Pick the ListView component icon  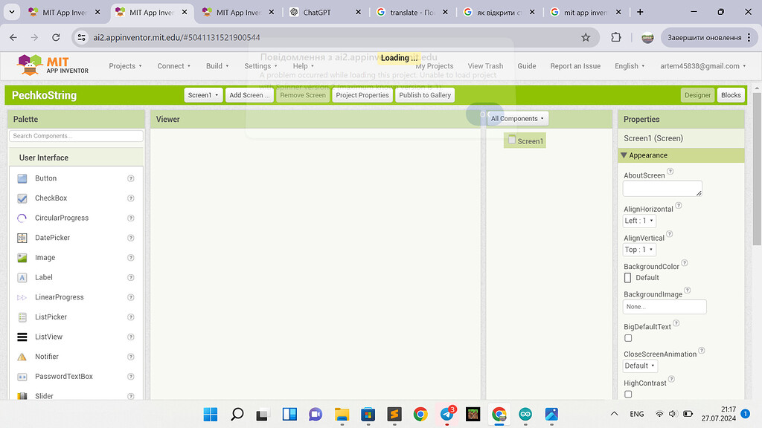pyautogui.click(x=22, y=337)
